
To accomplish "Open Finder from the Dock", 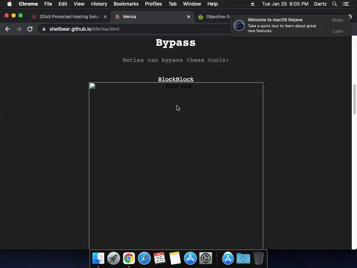I will coord(98,258).
